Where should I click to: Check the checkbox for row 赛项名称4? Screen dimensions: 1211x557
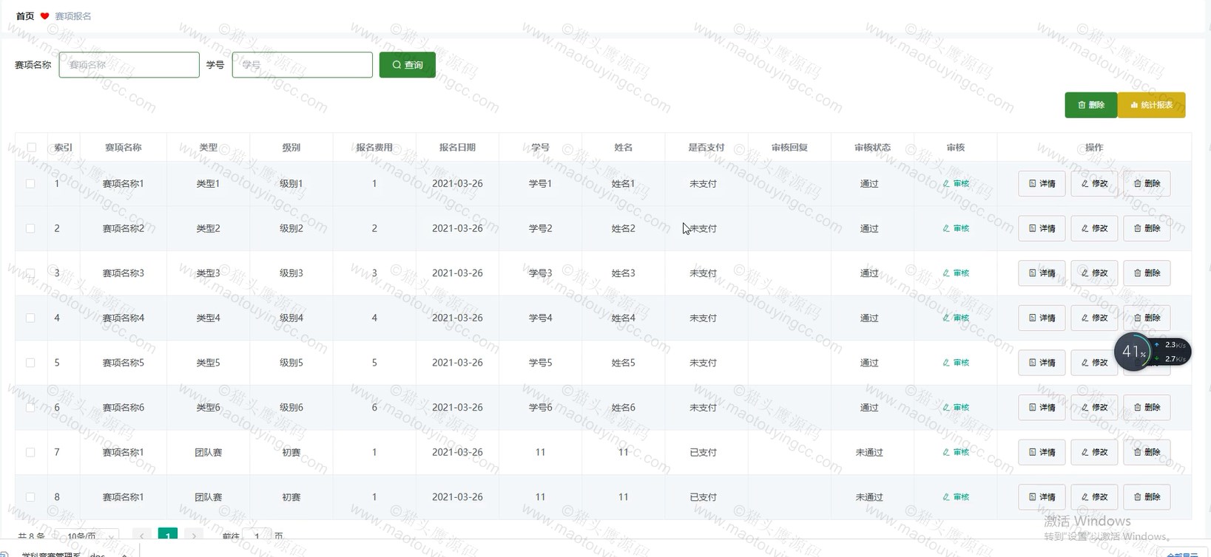[30, 318]
